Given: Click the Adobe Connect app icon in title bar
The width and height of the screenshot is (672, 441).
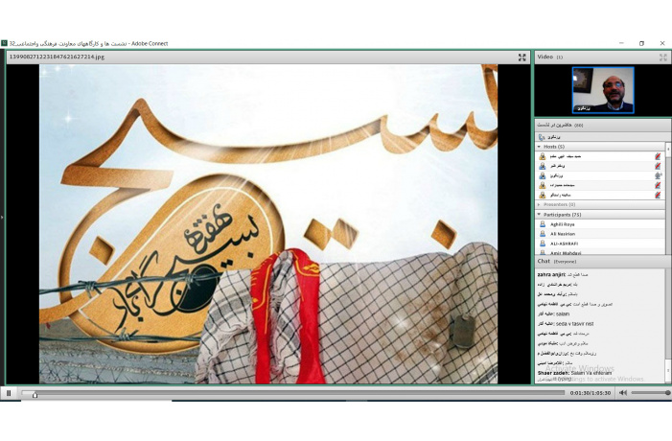Looking at the screenshot, I should pyautogui.click(x=4, y=43).
